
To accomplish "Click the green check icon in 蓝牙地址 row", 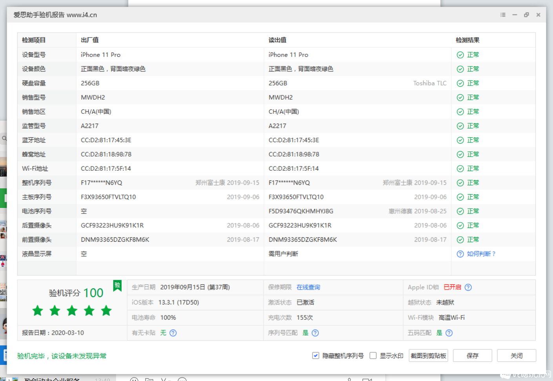I will click(x=460, y=140).
